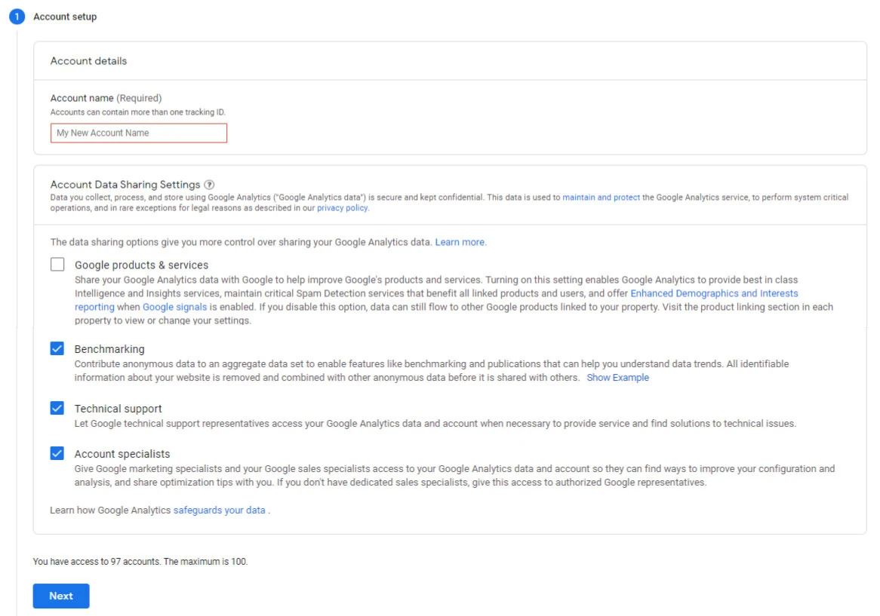Click the Benchmarking label
This screenshot has width=880, height=616.
point(109,349)
